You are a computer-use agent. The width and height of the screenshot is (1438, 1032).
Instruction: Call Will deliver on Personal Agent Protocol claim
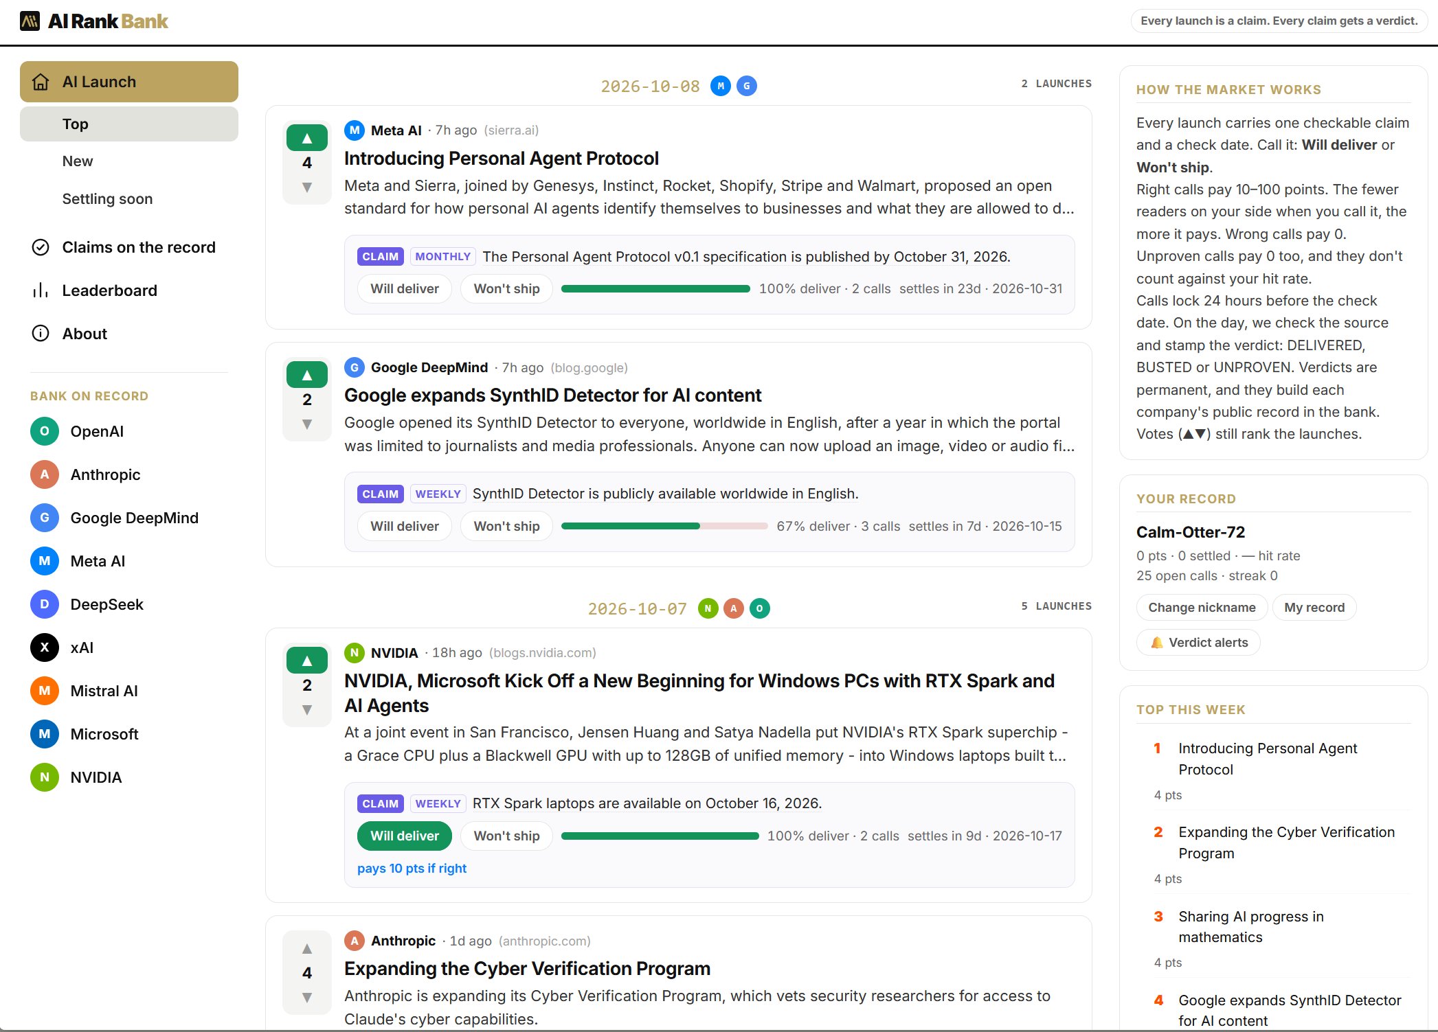405,289
